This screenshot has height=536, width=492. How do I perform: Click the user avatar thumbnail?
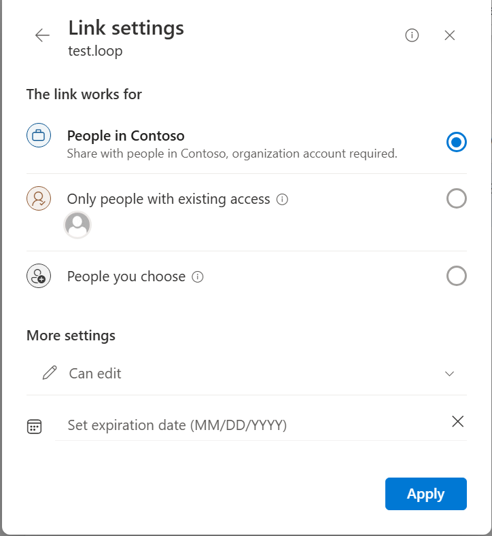point(77,225)
